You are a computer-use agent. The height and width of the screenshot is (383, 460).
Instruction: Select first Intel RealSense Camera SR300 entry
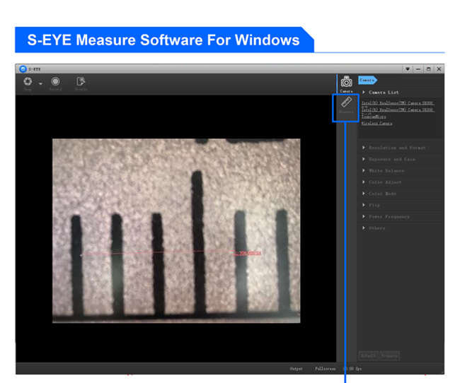398,103
